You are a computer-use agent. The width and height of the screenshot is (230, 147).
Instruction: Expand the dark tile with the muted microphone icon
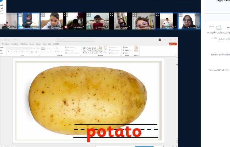[66, 15]
